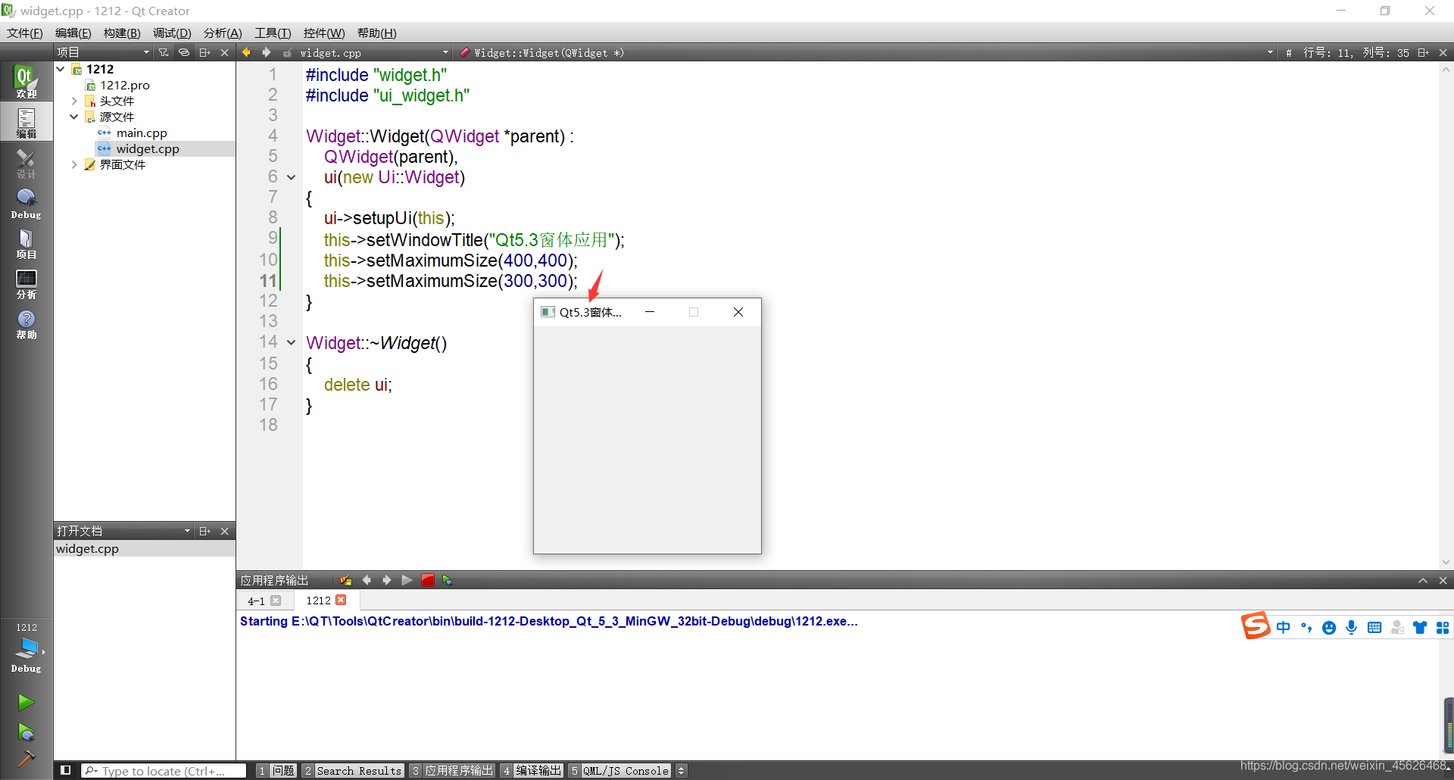The image size is (1454, 780).
Task: Open the 问题 issues pane button
Action: point(276,770)
